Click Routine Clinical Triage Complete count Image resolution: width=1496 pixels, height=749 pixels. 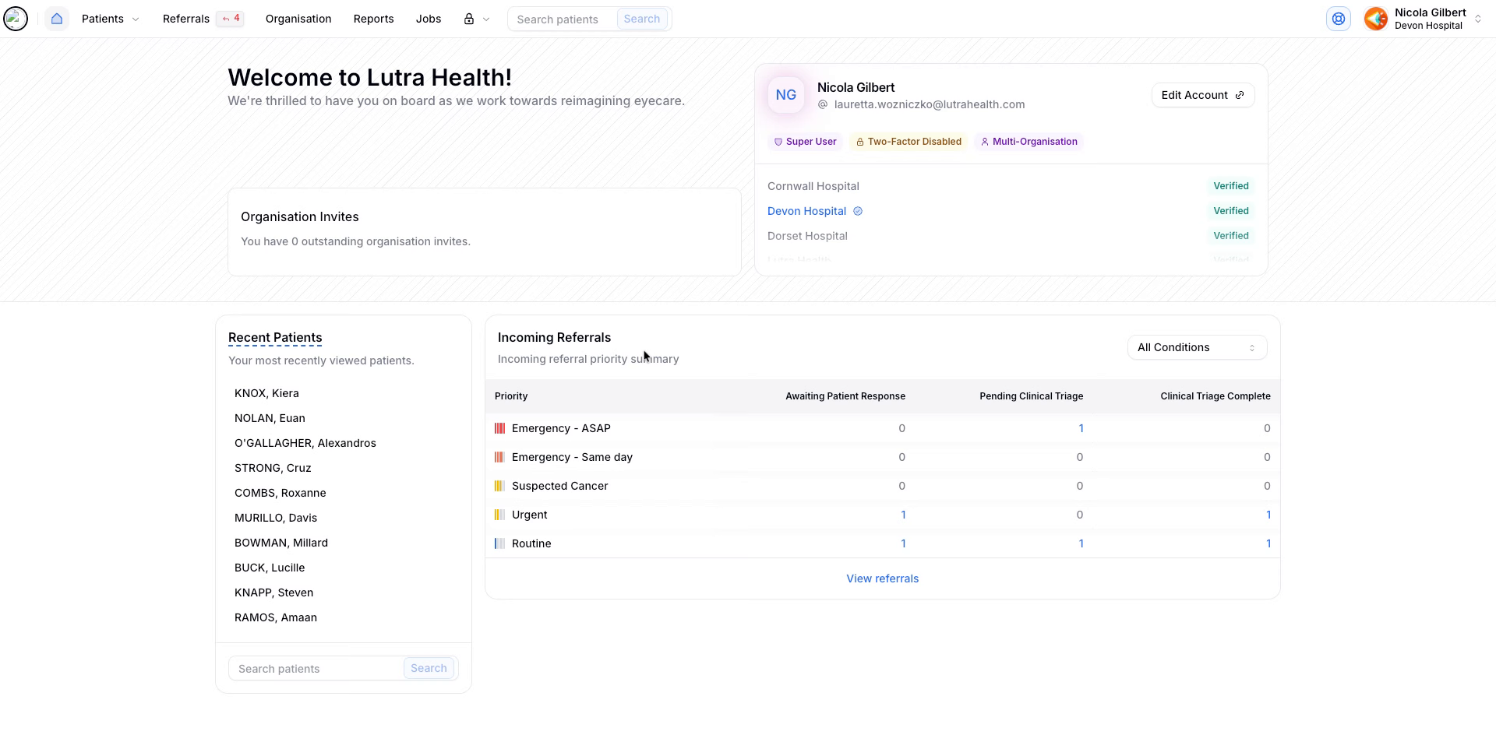[1268, 543]
